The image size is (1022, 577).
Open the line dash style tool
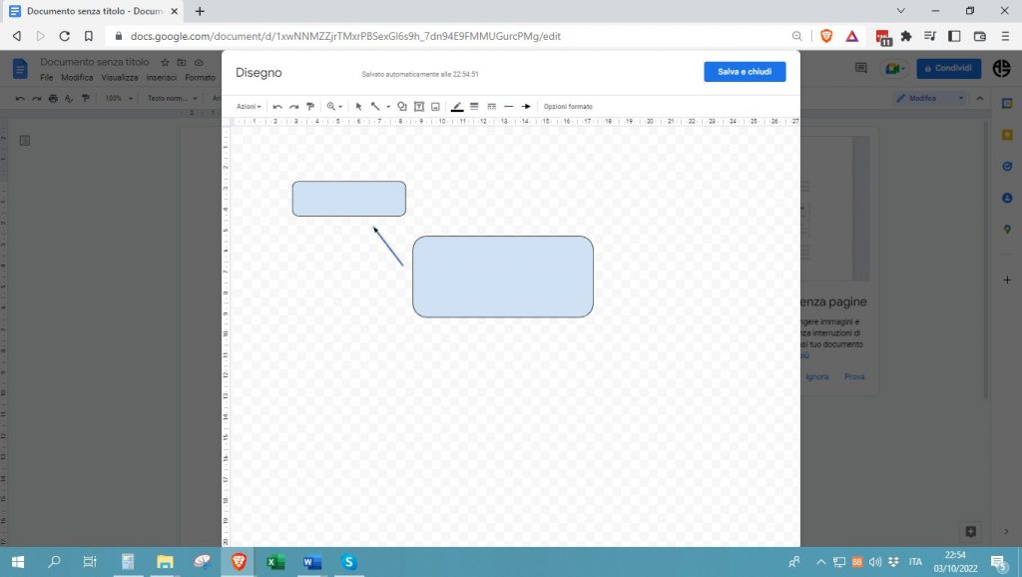[x=492, y=106]
